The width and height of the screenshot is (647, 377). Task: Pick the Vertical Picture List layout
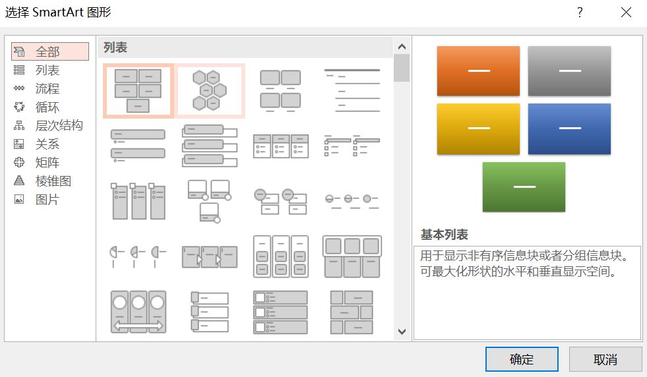(x=280, y=312)
